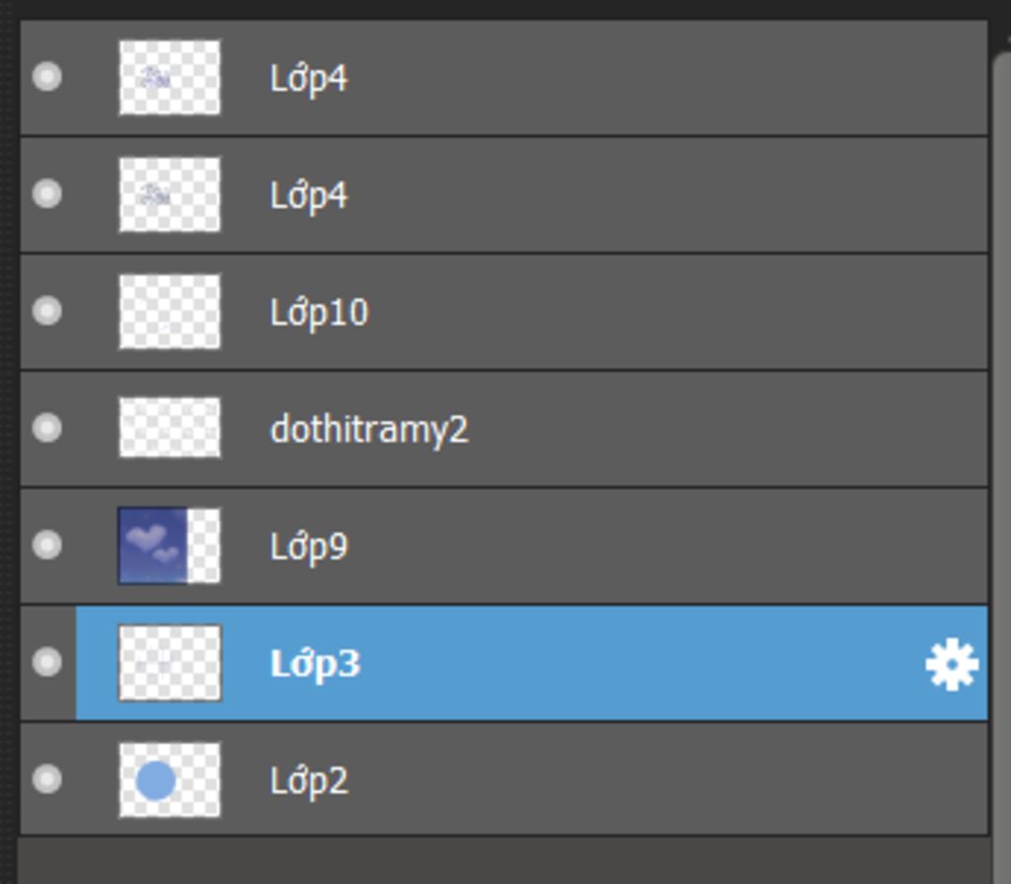Screen dimensions: 1011x884
Task: Open layer settings gear on Lớp3
Action: 952,664
